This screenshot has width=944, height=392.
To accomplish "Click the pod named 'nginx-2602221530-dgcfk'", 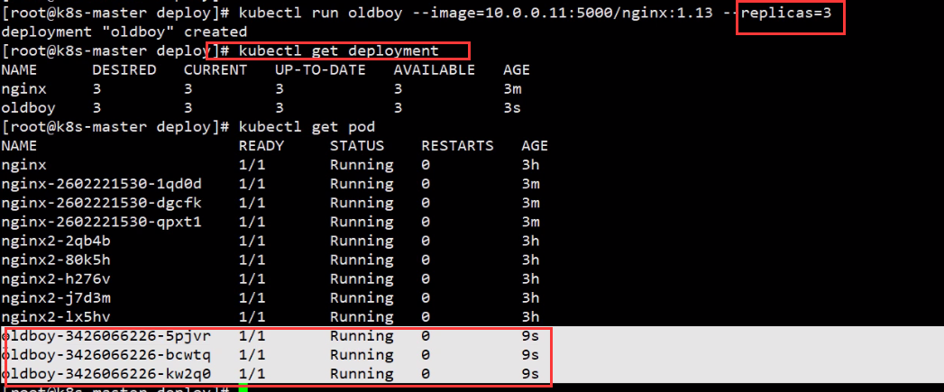I will coord(101,203).
